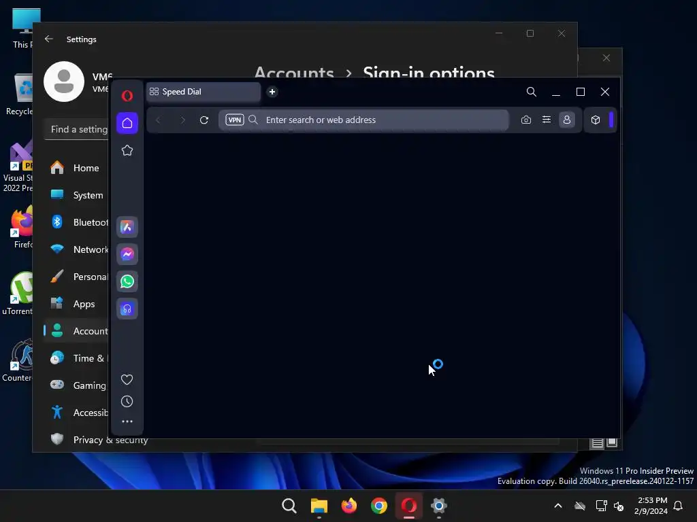The height and width of the screenshot is (522, 697).
Task: Close the Opera browser window
Action: (x=605, y=92)
